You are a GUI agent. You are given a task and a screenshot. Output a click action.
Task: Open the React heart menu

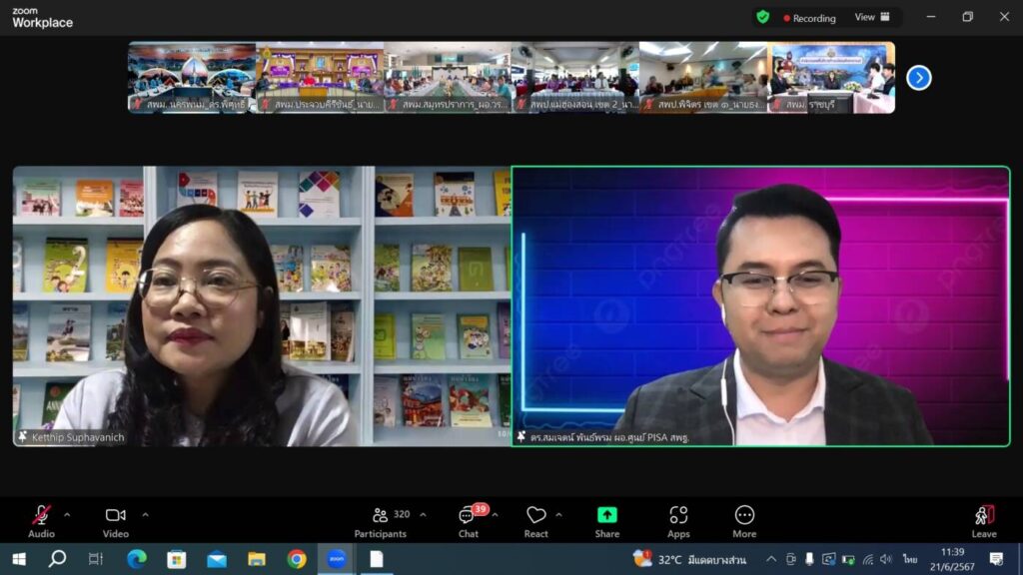tap(535, 522)
